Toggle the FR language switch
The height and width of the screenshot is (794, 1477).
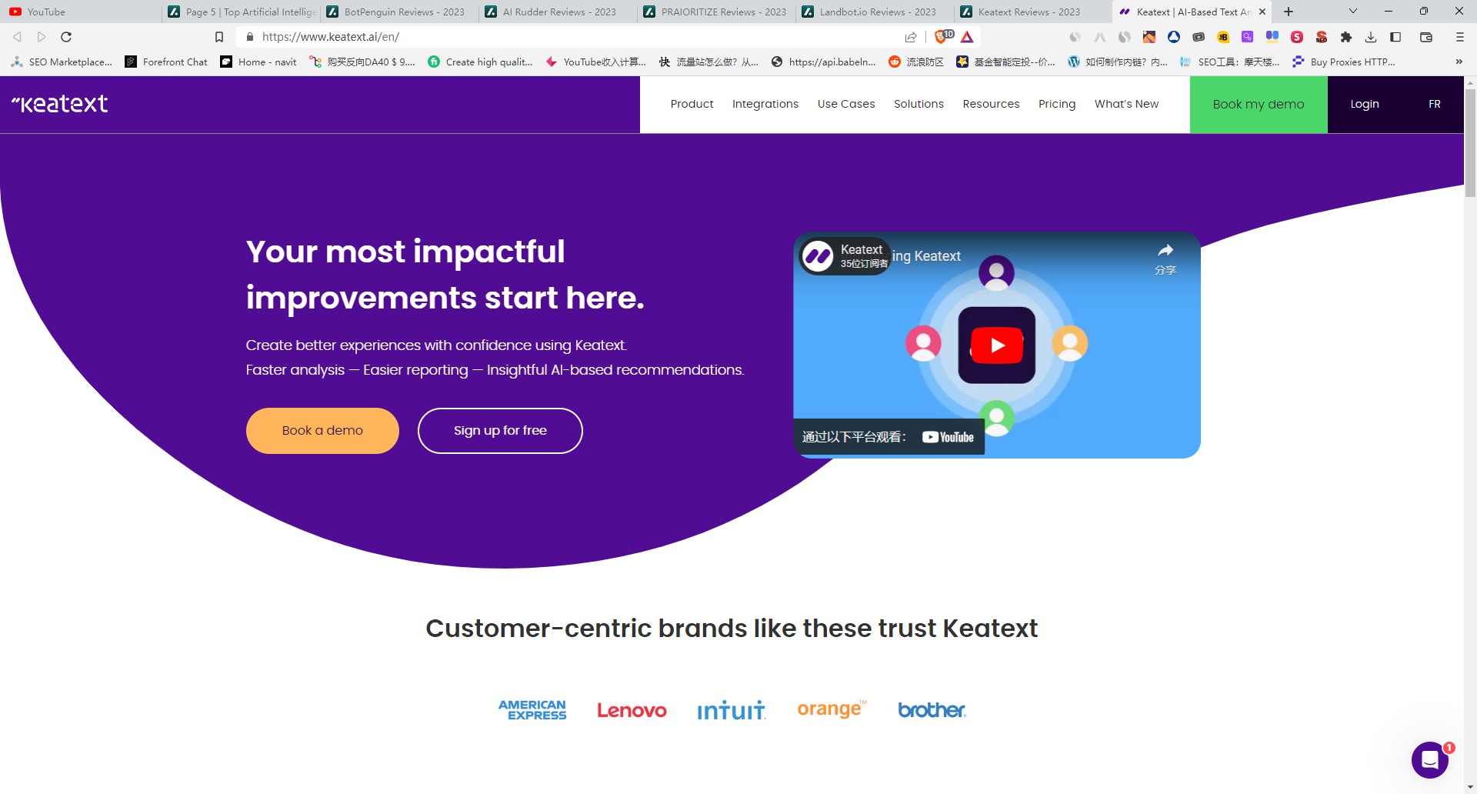coord(1434,104)
